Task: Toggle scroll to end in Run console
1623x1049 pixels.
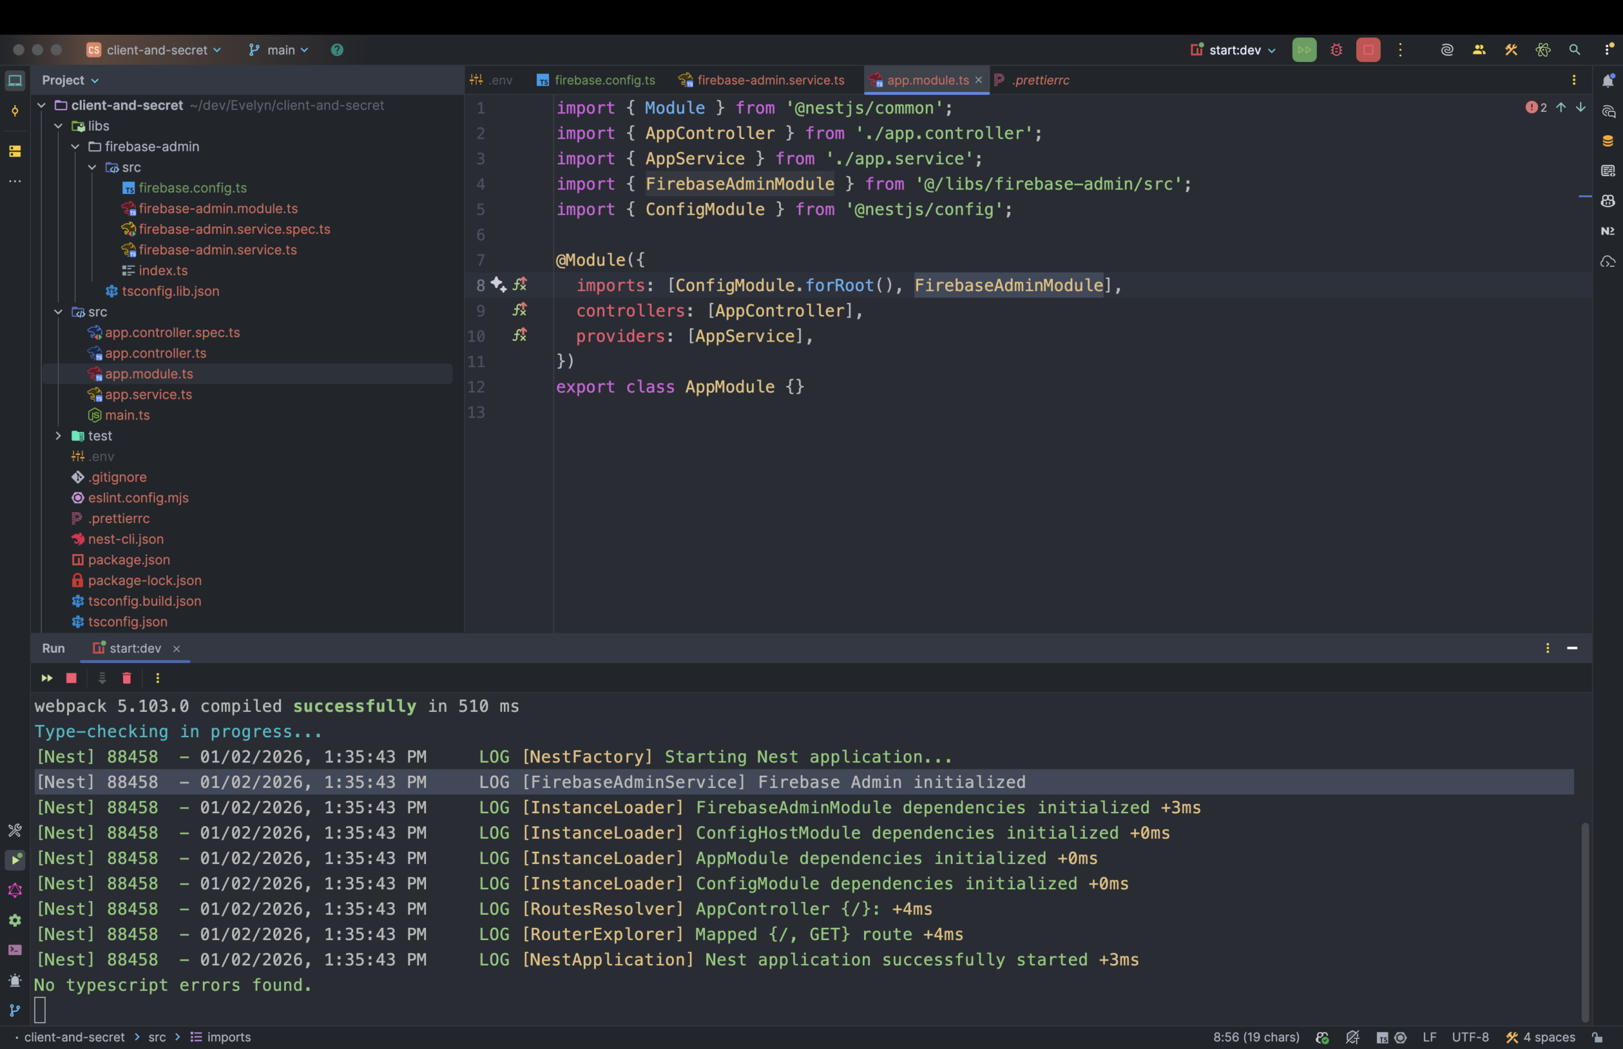Action: pos(102,678)
